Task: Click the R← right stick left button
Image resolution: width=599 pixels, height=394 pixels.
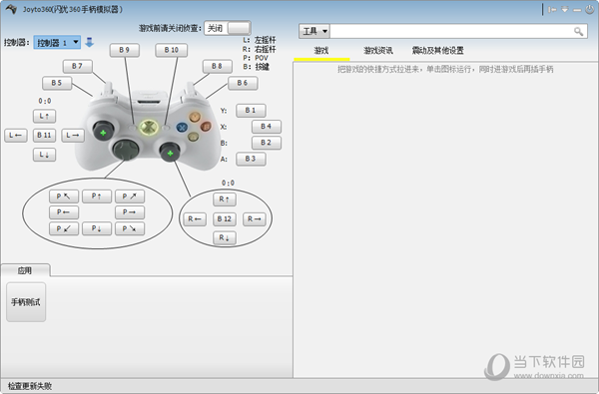Action: pyautogui.click(x=195, y=219)
